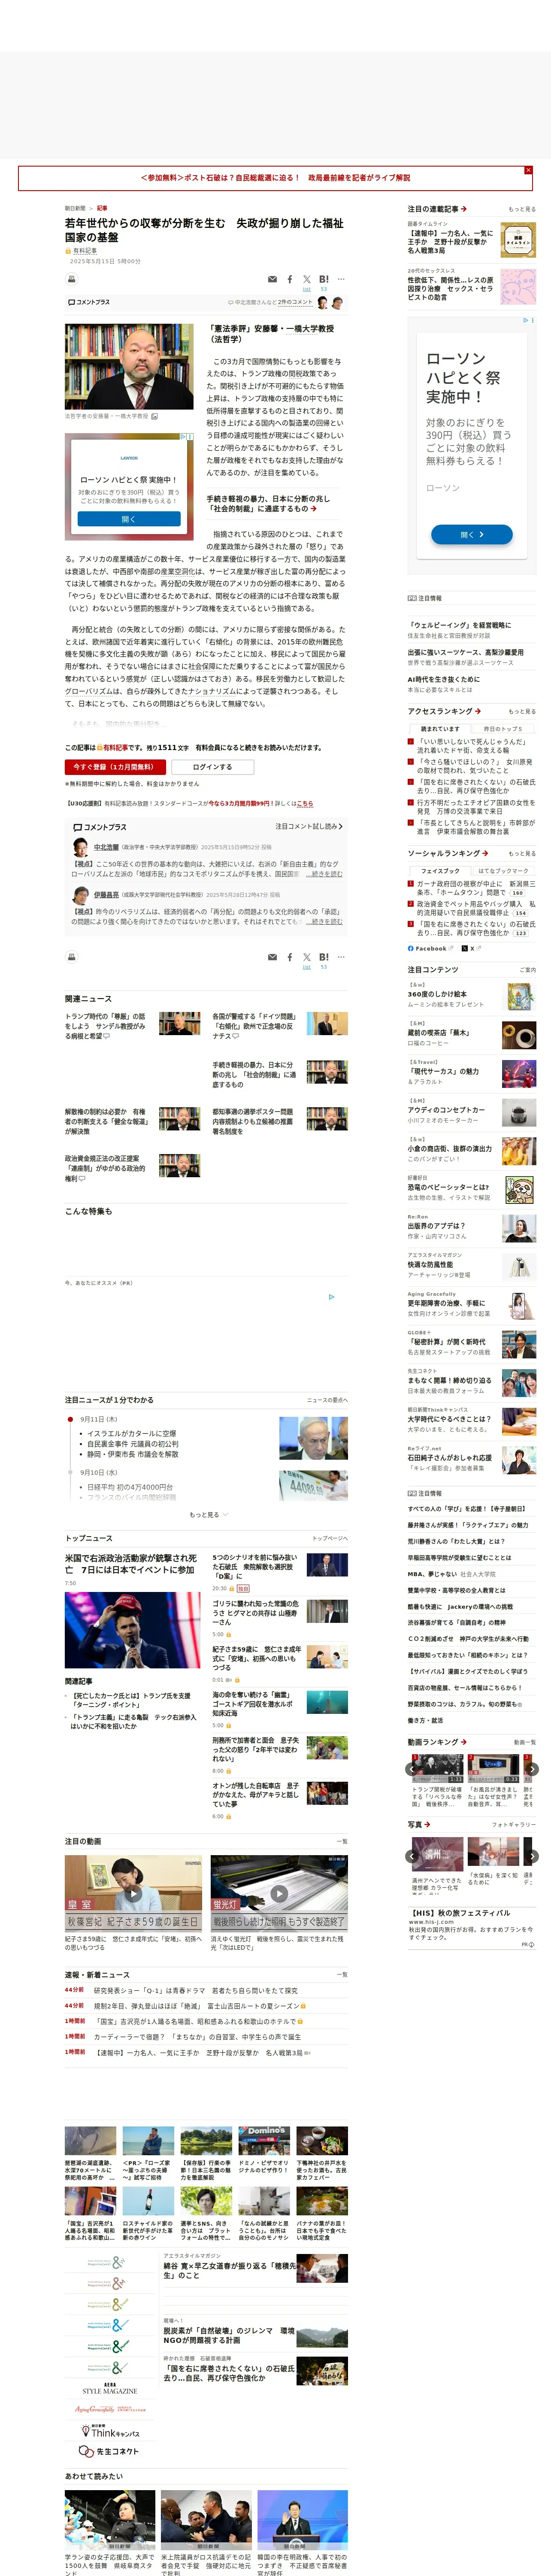Share on X from top bar
Image resolution: width=551 pixels, height=2576 pixels.
point(307,279)
